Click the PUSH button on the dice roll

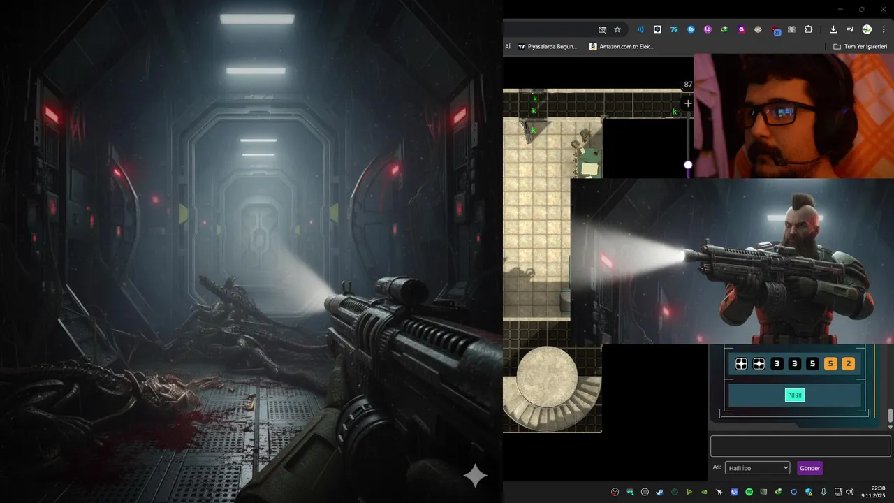(x=795, y=395)
